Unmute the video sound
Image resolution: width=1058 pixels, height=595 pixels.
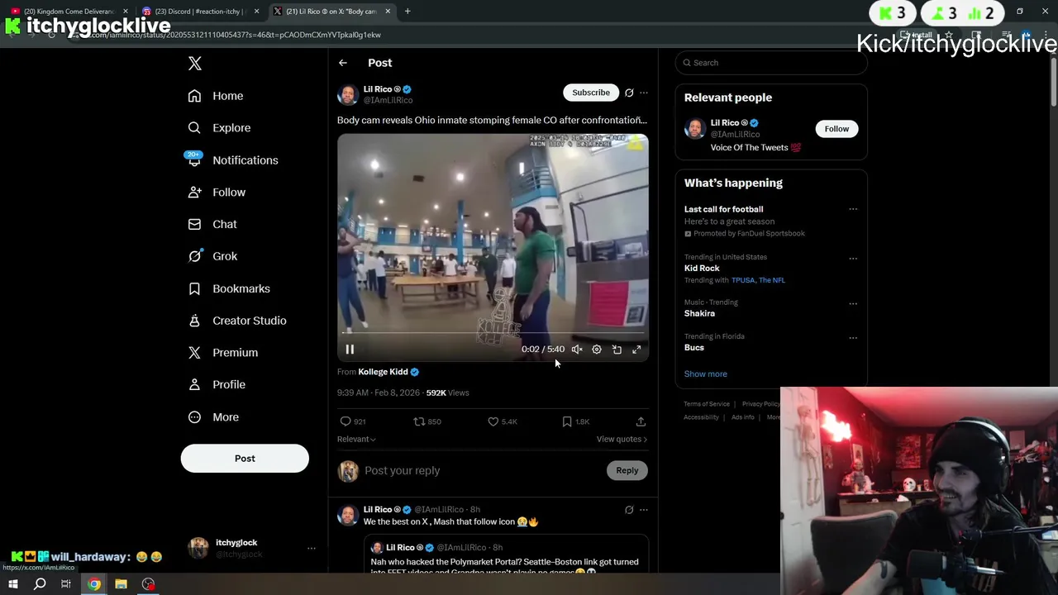click(577, 350)
